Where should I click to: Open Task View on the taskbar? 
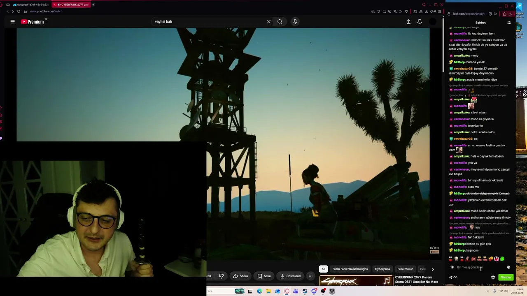click(250, 291)
